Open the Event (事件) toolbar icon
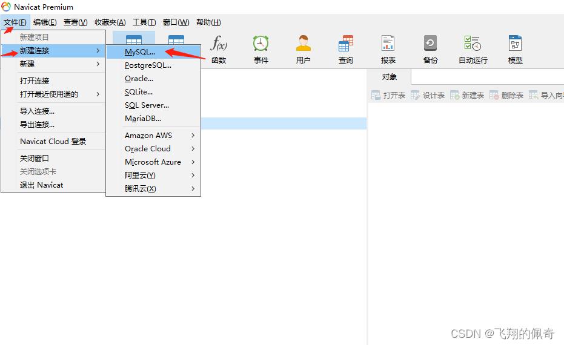Viewport: 564px width, 345px height. click(261, 49)
